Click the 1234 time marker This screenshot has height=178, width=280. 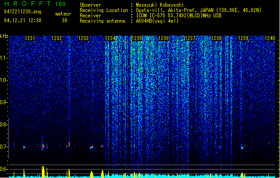coord(110,38)
